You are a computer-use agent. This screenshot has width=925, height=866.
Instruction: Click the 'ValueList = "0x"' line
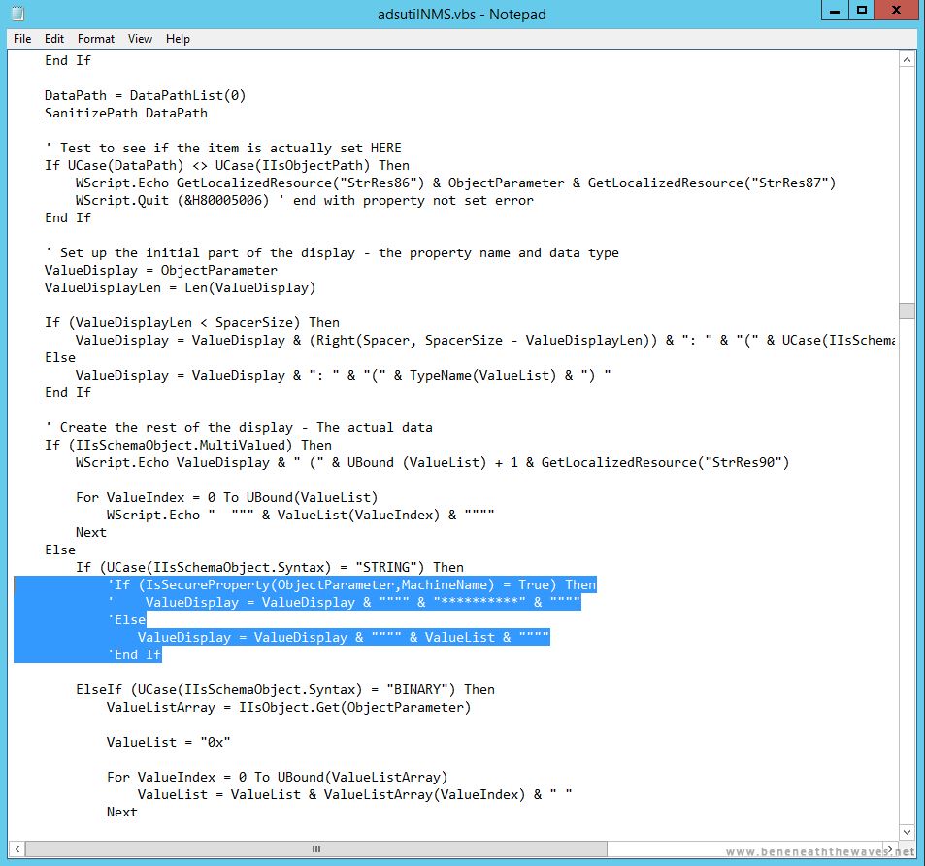(168, 742)
